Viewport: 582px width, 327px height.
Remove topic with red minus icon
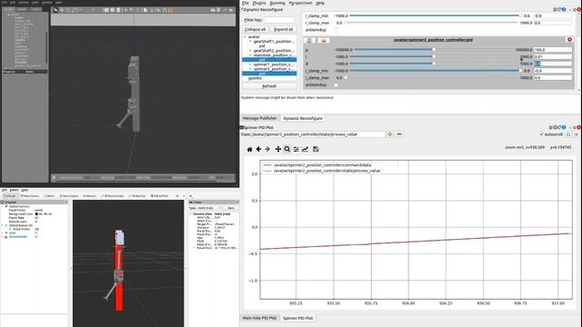point(399,134)
